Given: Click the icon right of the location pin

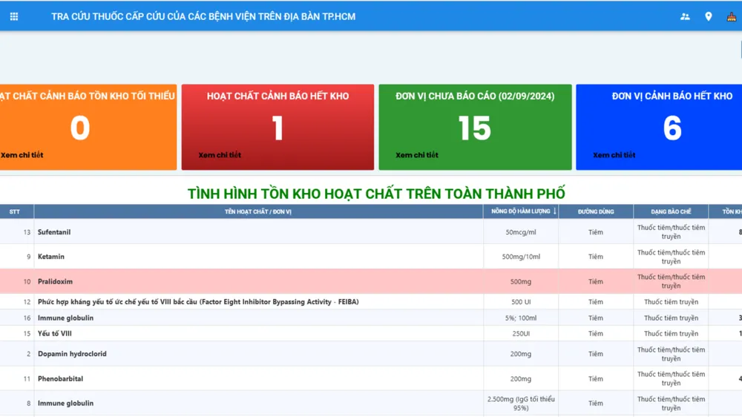Looking at the screenshot, I should [x=732, y=16].
